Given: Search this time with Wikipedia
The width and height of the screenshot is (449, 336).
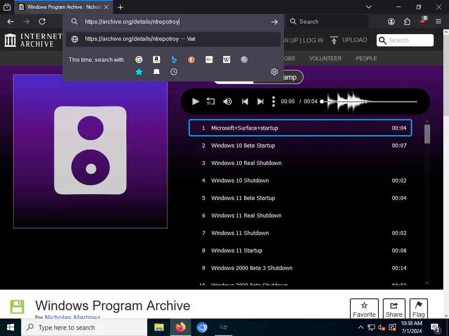Looking at the screenshot, I should click(x=227, y=59).
